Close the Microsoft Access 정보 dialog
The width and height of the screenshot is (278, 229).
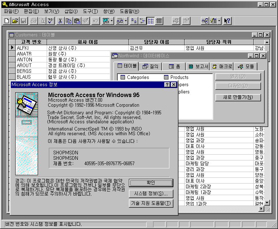coord(174,85)
